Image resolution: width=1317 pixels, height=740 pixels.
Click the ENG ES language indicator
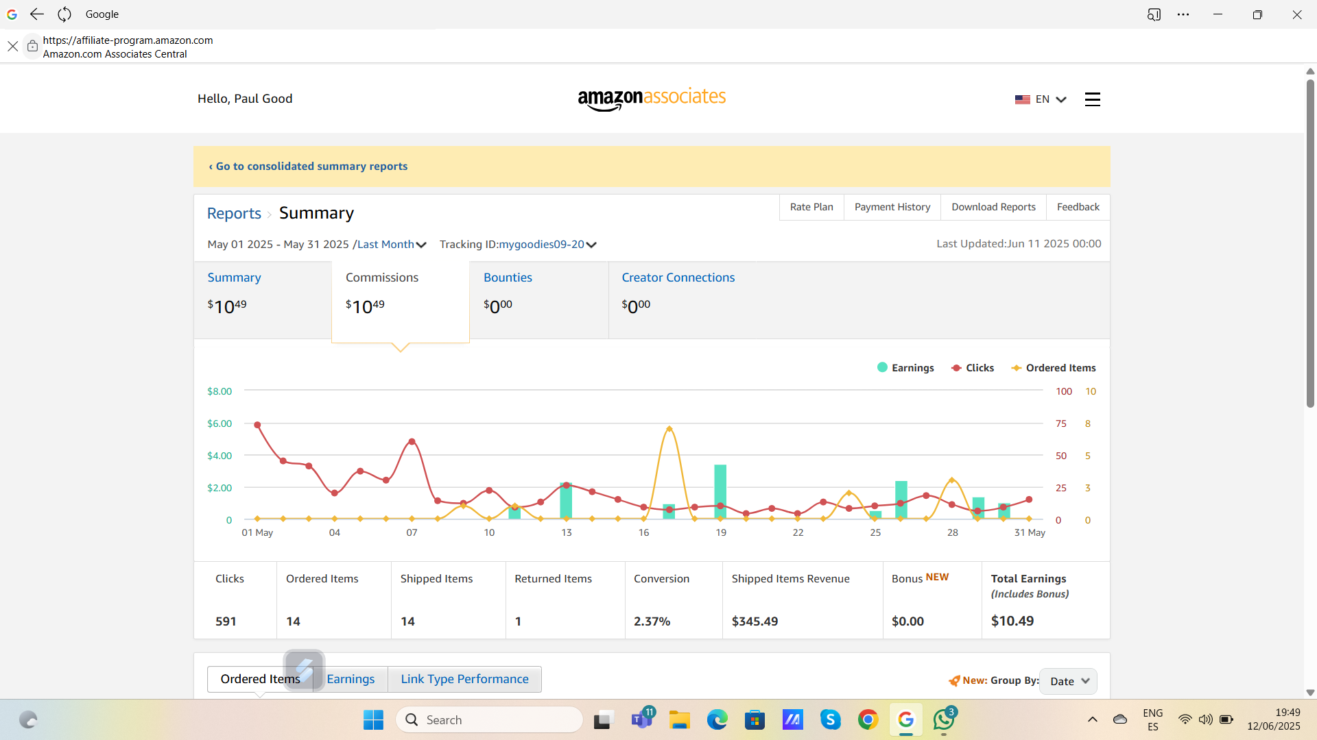click(1152, 719)
